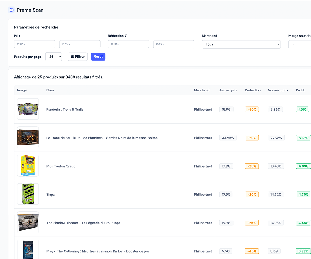This screenshot has width=311, height=259.
Task: Open the Magic The Gathering booster thumbnail
Action: pyautogui.click(x=28, y=249)
